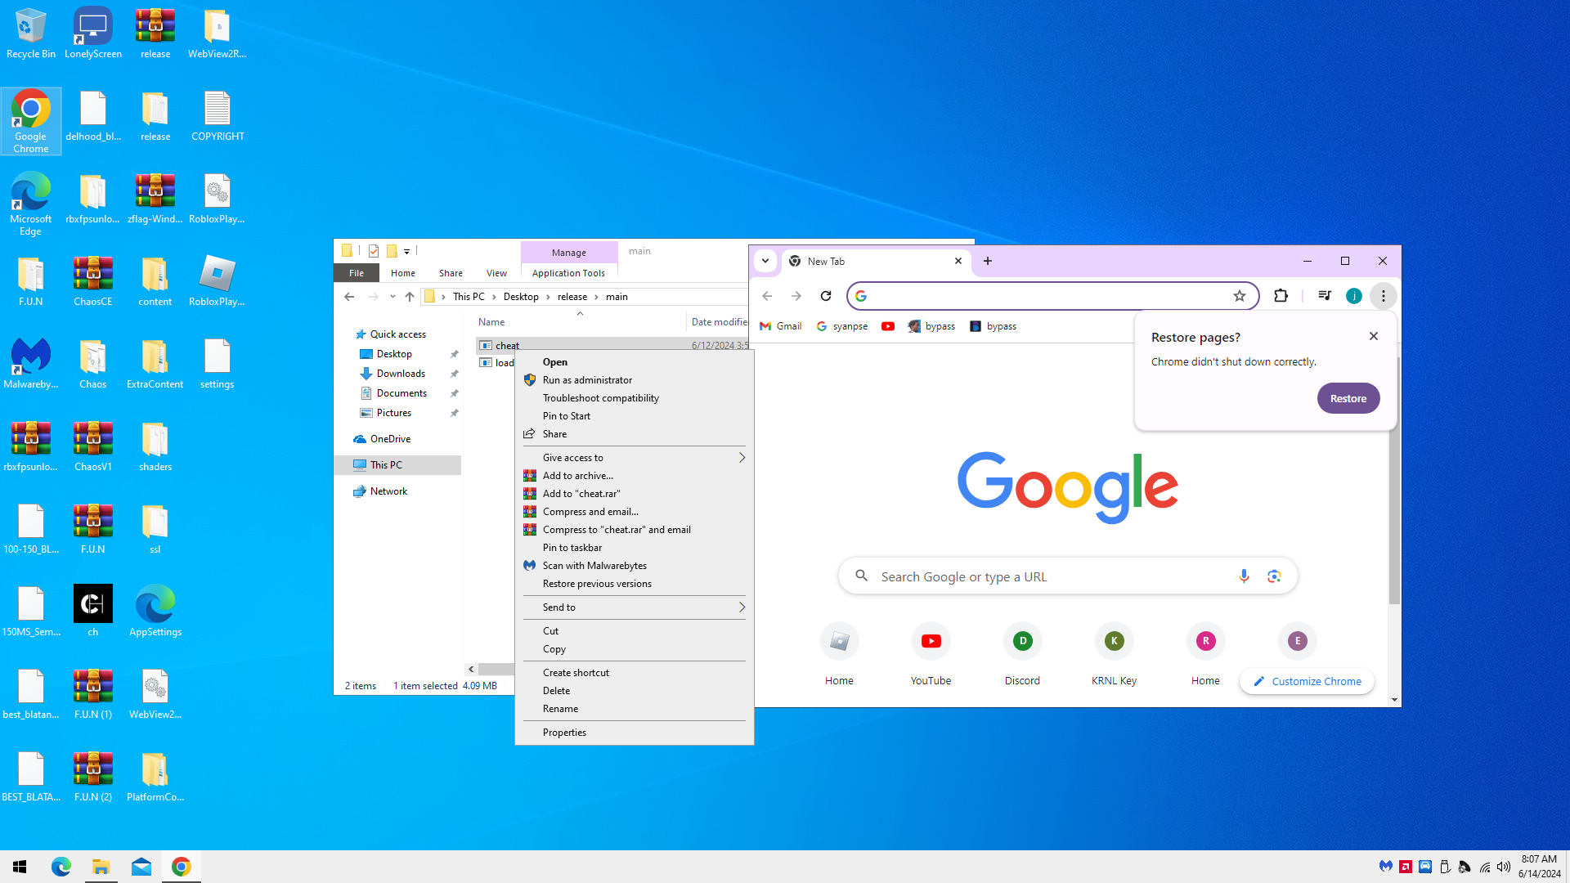Image resolution: width=1570 pixels, height=883 pixels.
Task: Click Chrome media control icon
Action: (1325, 296)
